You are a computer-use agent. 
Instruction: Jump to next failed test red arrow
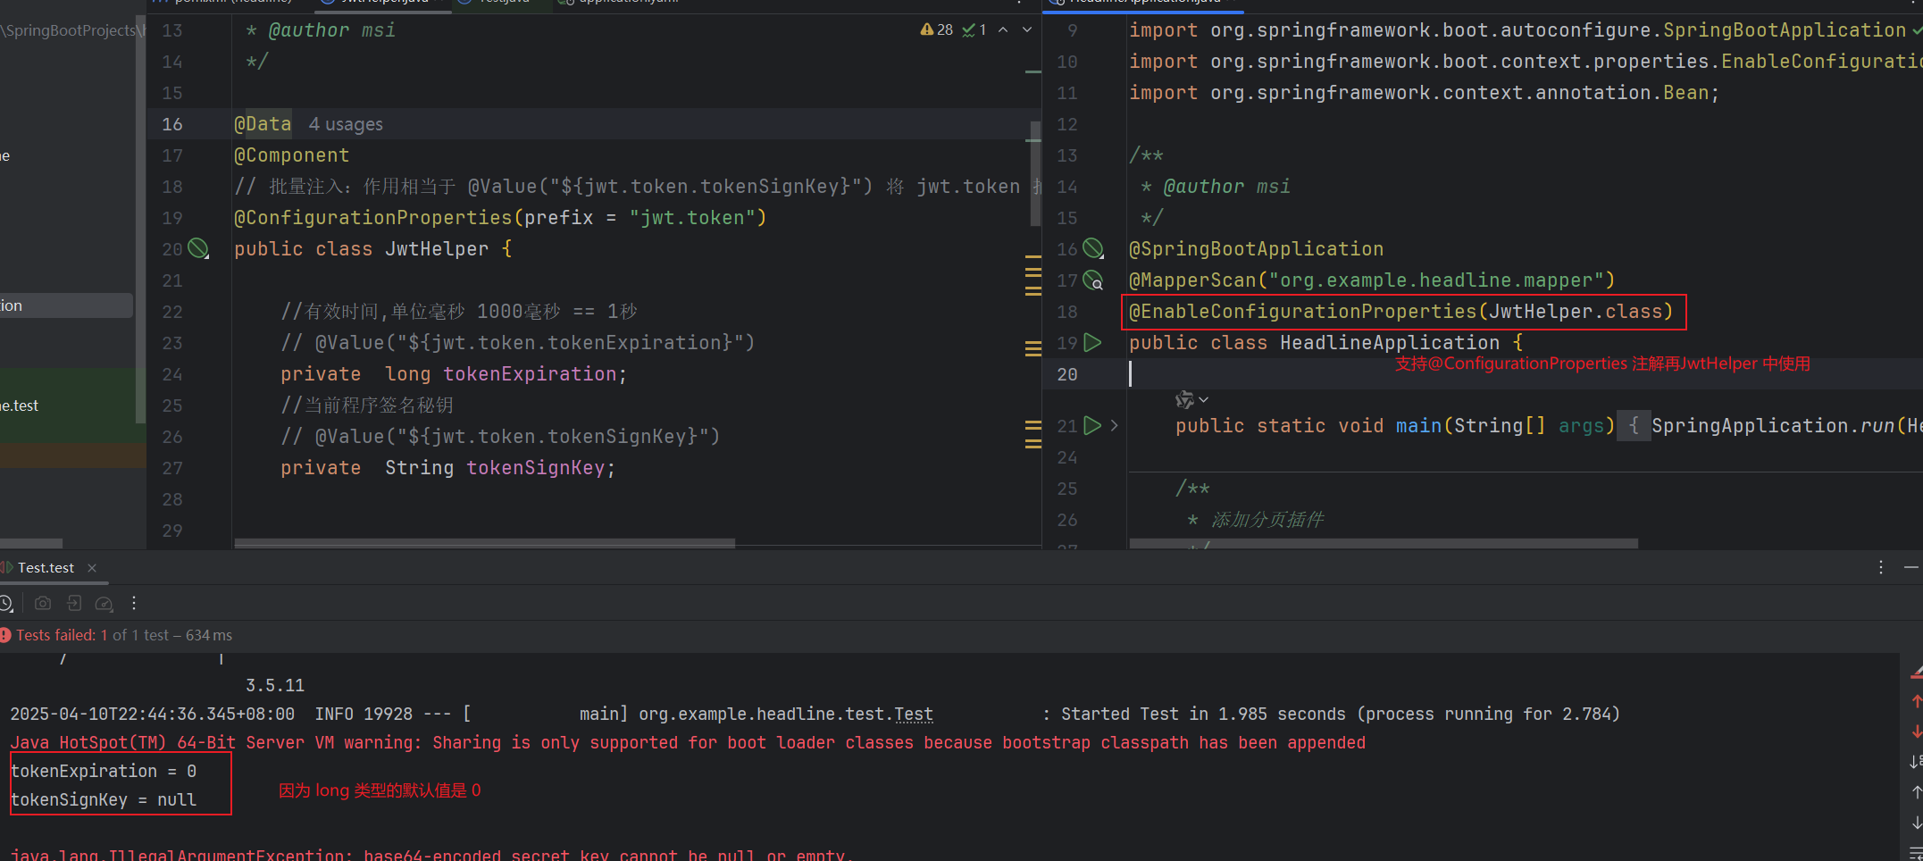tap(1917, 731)
